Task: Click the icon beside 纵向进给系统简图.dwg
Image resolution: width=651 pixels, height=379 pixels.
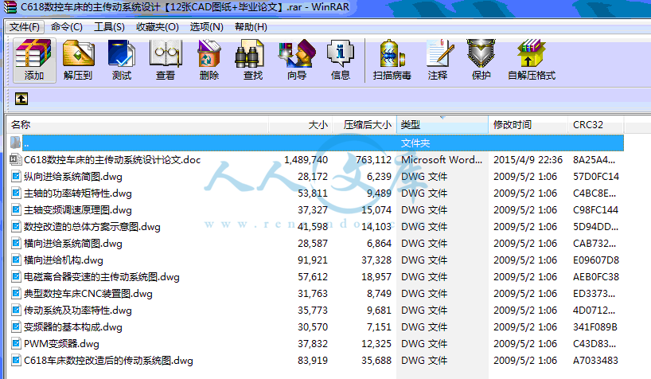Action: coord(16,177)
